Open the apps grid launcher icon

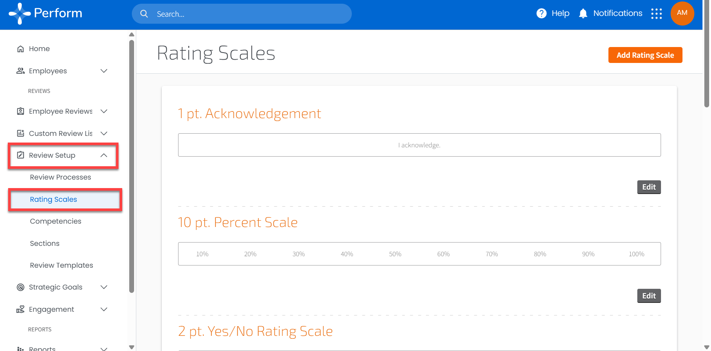point(656,14)
